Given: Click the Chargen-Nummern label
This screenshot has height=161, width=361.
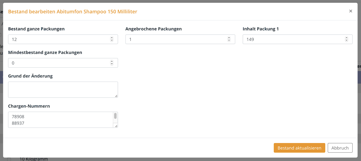Looking at the screenshot, I should (x=29, y=106).
